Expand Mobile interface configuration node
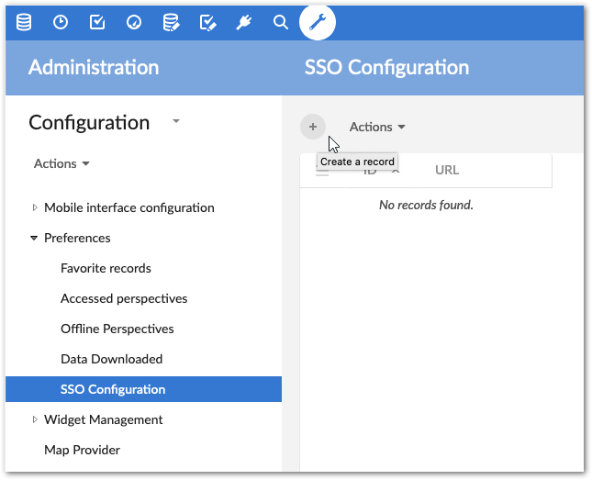This screenshot has width=592, height=480. point(35,207)
